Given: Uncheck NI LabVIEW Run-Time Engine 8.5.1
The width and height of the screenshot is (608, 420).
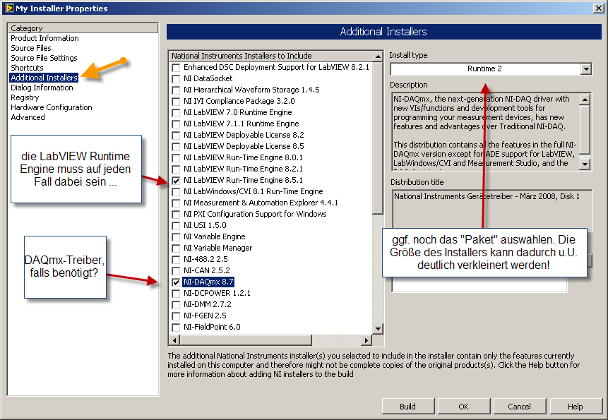Looking at the screenshot, I should coord(176,181).
